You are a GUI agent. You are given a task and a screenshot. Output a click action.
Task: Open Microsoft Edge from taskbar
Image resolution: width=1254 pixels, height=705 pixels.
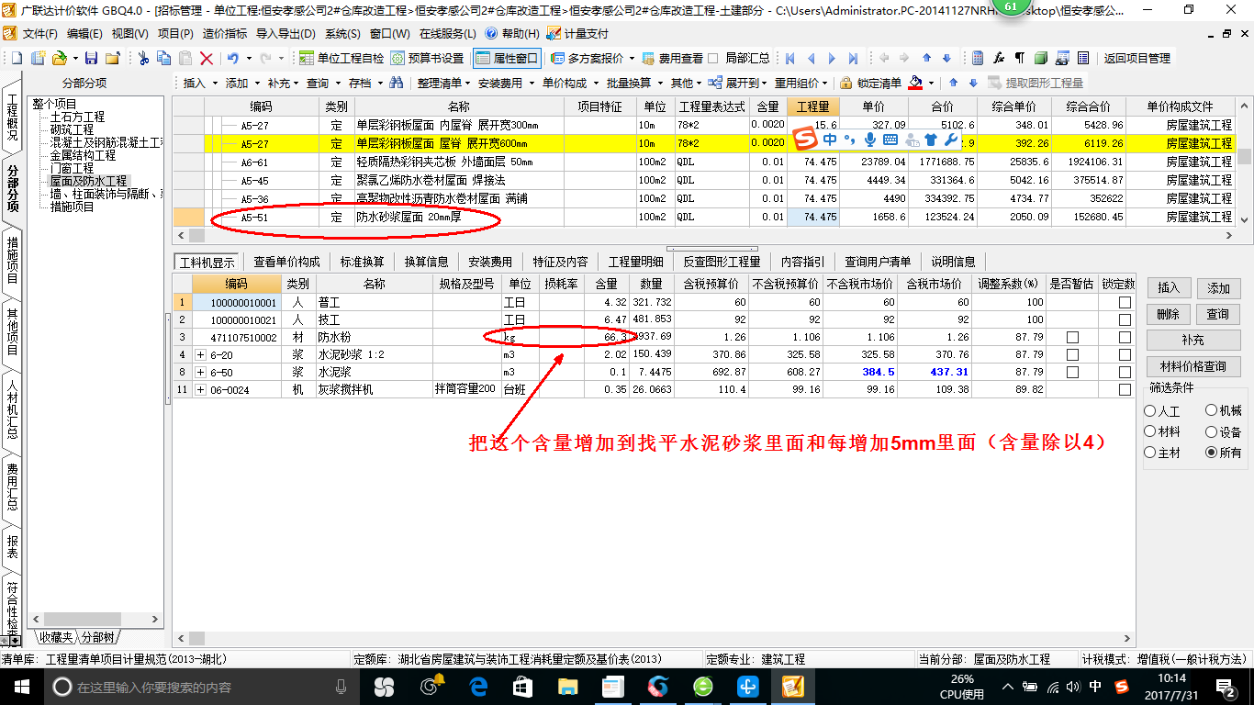tap(478, 686)
